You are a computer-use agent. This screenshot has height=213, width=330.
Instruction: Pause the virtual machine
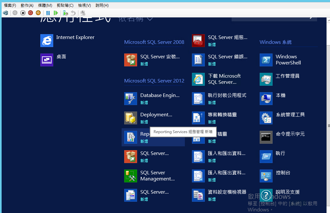(x=48, y=13)
